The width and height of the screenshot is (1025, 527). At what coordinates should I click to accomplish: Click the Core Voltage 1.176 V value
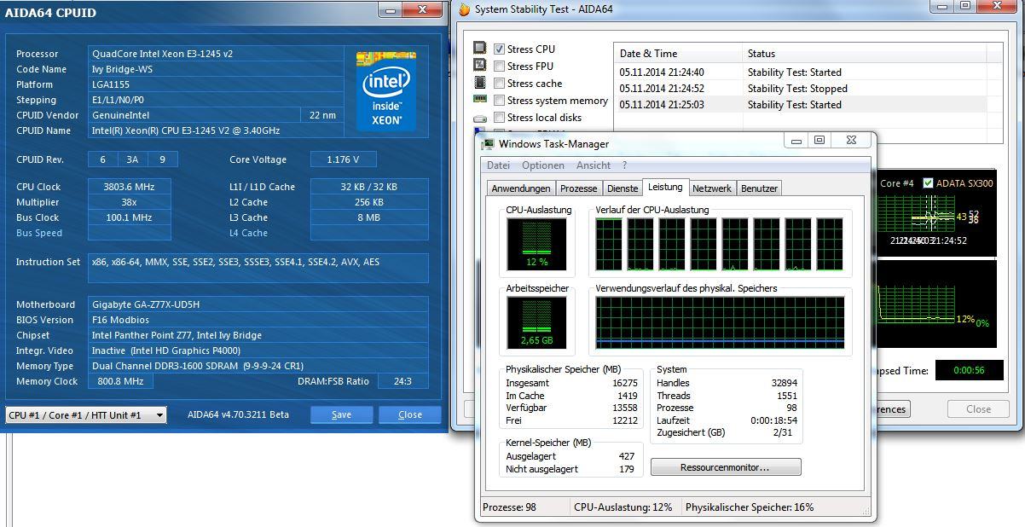343,159
